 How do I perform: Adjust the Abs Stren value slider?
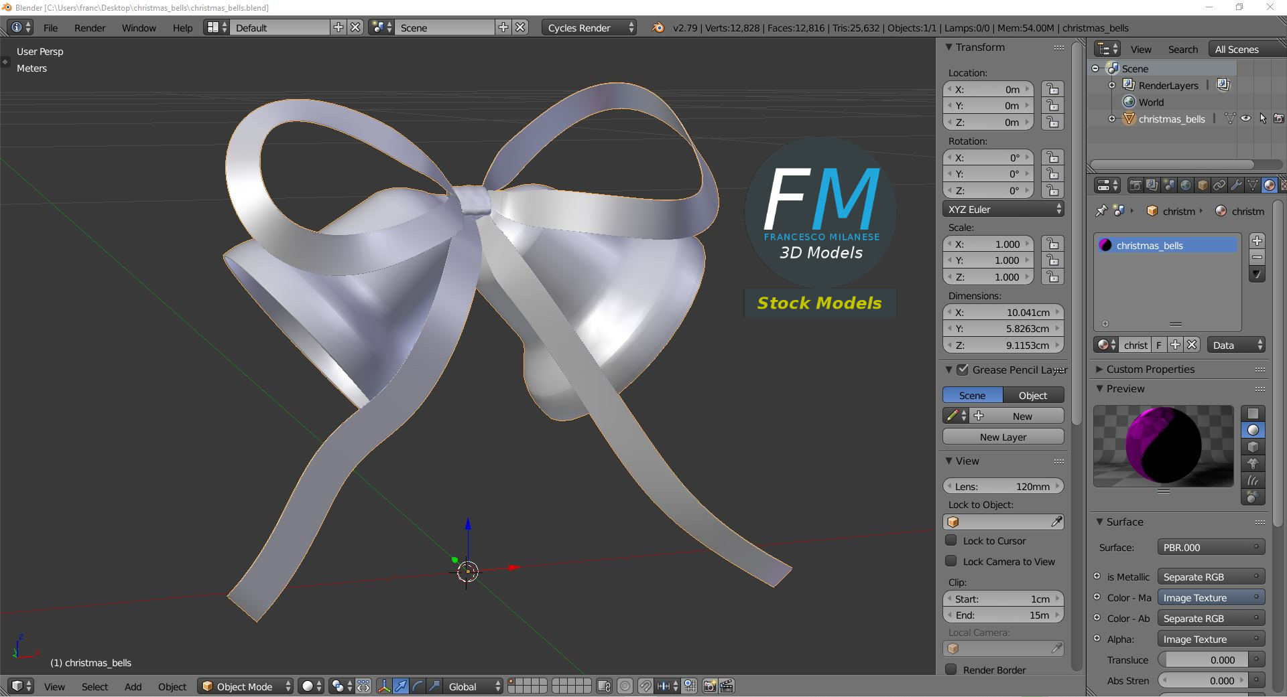pos(1203,680)
